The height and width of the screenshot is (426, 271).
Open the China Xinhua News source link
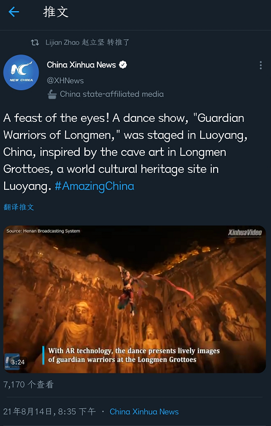coord(144,411)
